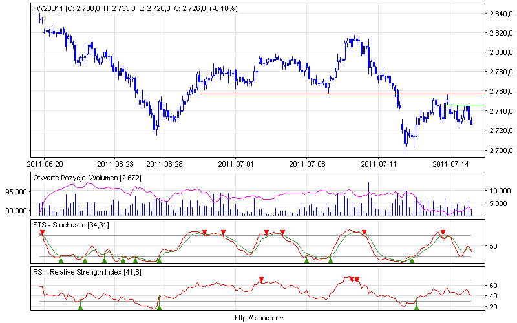Click the 90 000 open interest axis label

tap(16, 211)
